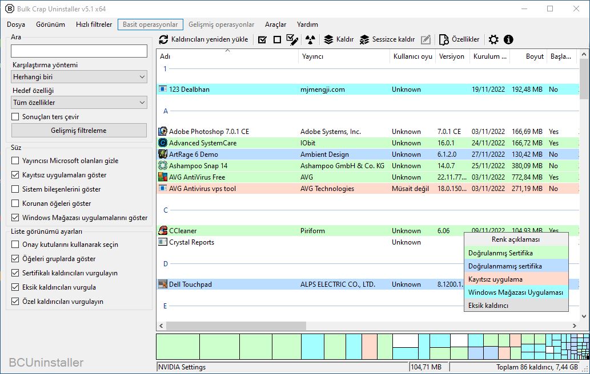Click the reload uninstallers refresh icon
Viewport: 590px width, 374px height.
click(163, 39)
